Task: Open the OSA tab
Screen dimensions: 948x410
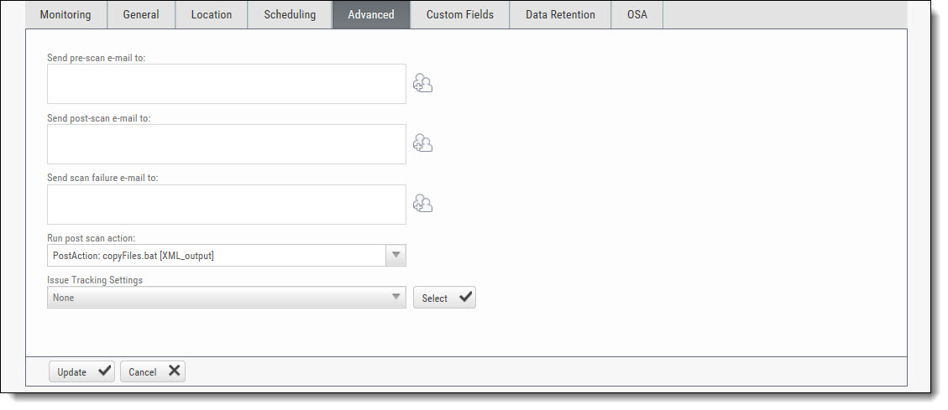Action: pyautogui.click(x=637, y=14)
